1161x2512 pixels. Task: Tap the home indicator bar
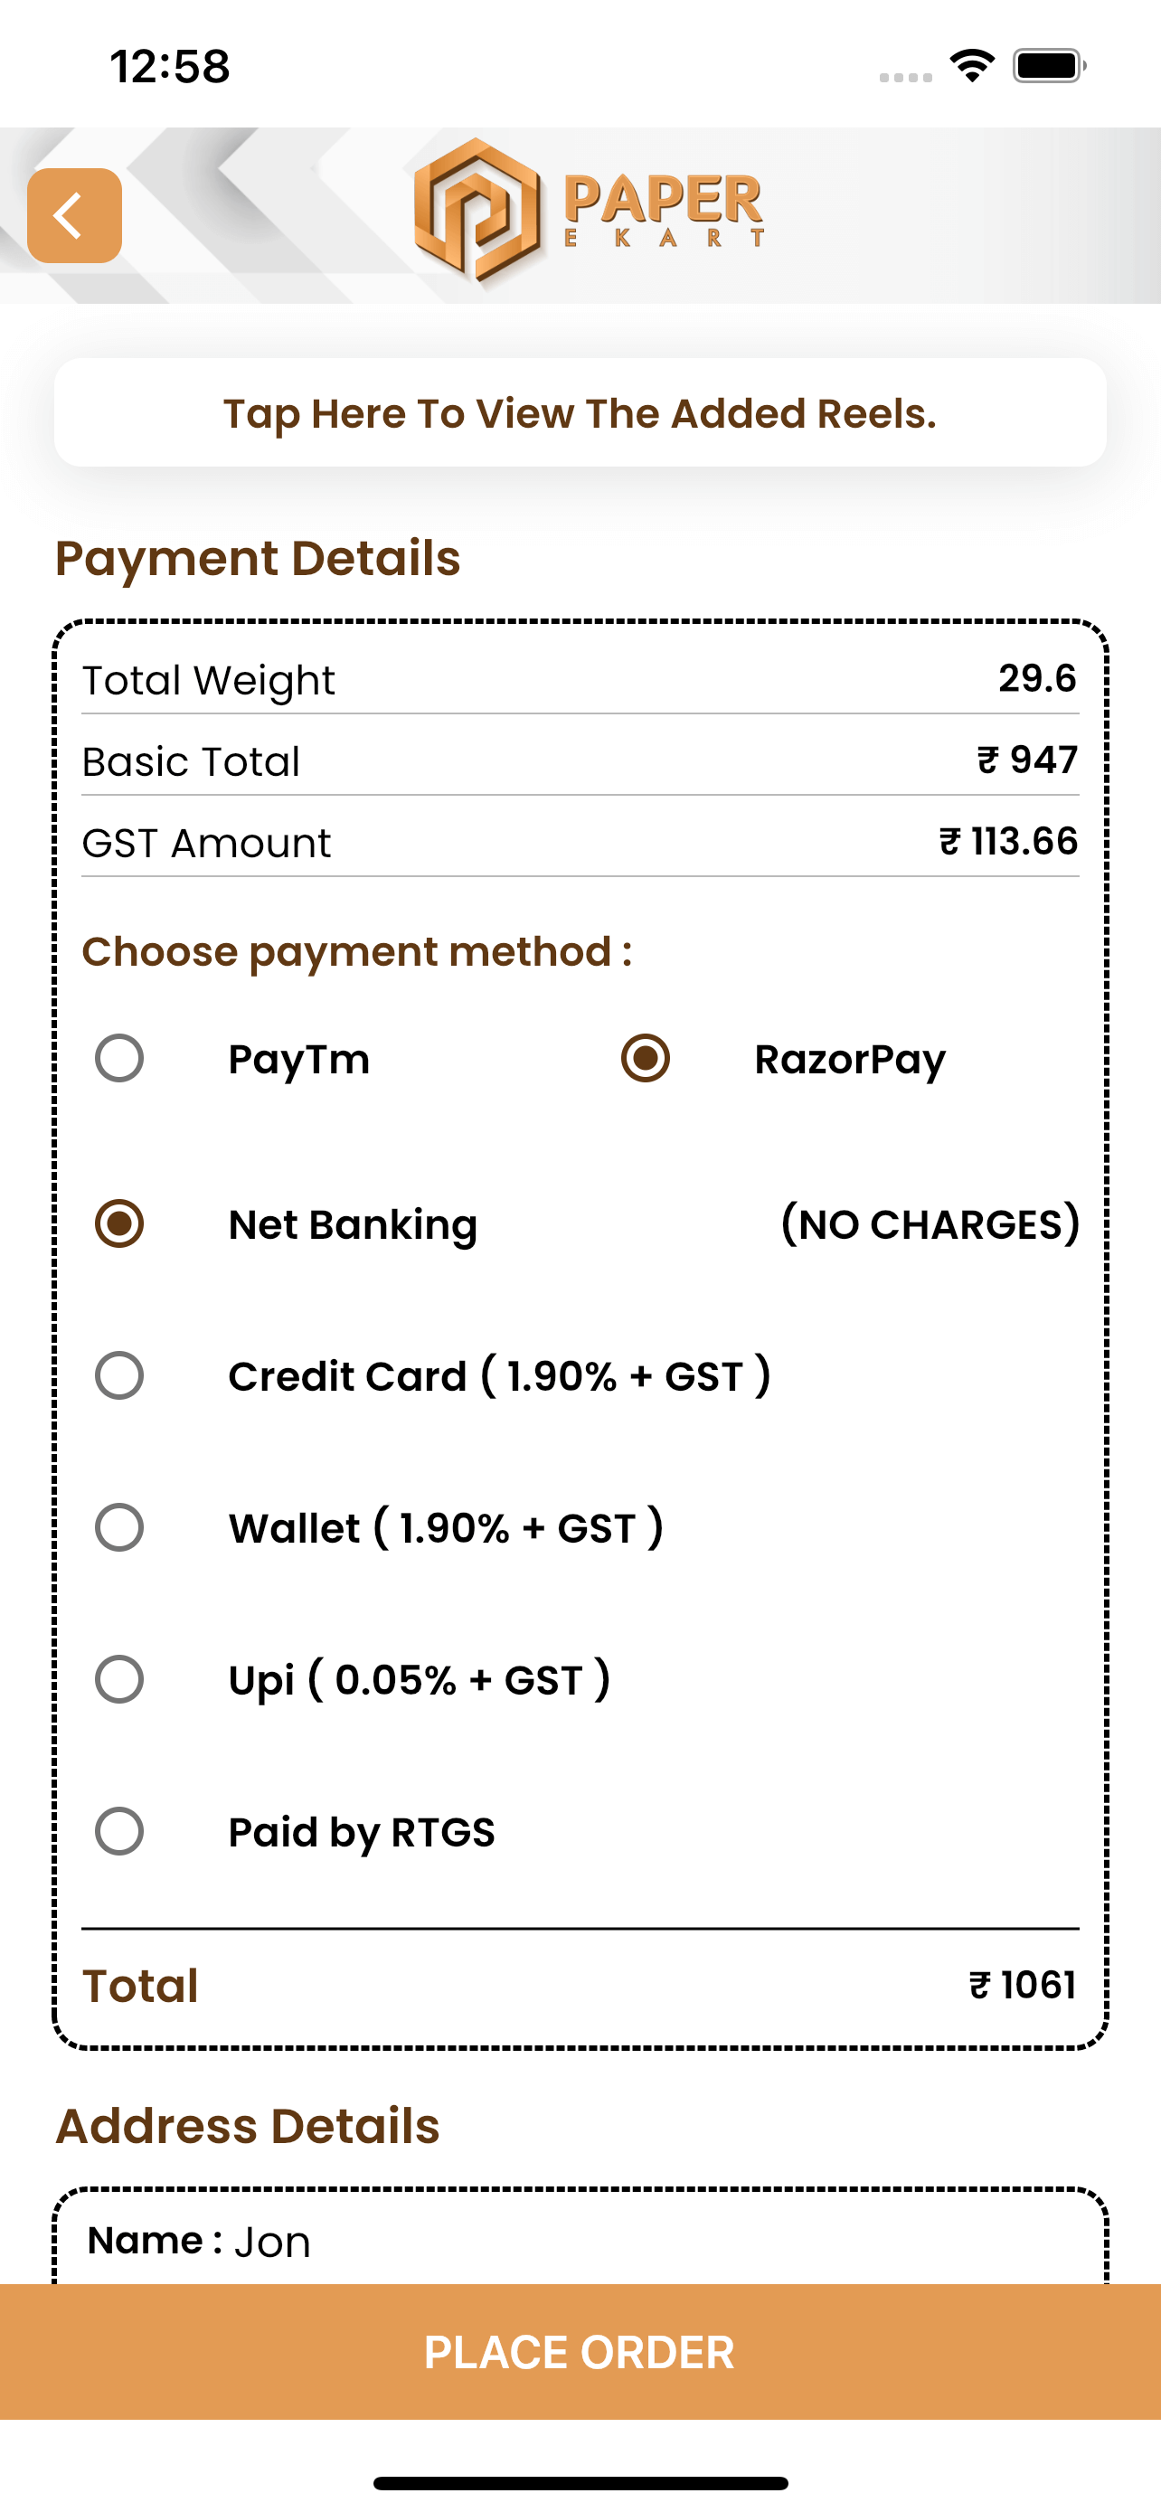(580, 2483)
